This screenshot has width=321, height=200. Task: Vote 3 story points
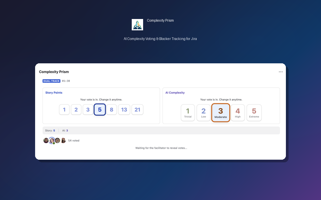point(88,110)
